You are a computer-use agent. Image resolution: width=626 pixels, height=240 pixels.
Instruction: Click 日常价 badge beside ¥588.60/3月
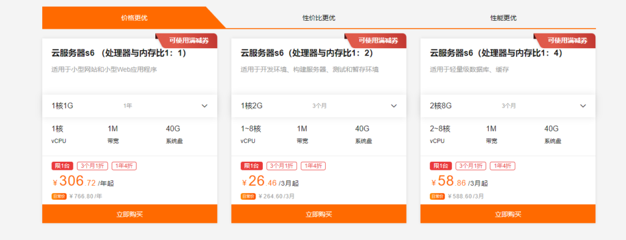click(437, 196)
